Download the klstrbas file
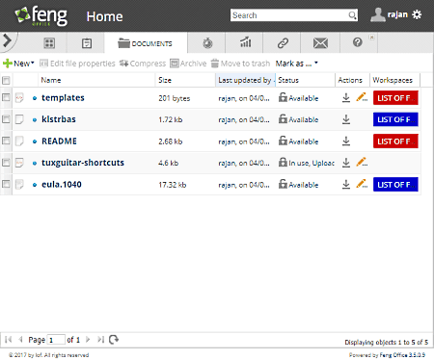The image size is (434, 360). click(x=346, y=119)
